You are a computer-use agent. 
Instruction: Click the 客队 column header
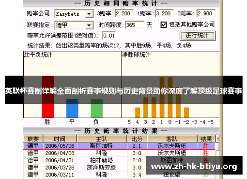(x=172, y=139)
